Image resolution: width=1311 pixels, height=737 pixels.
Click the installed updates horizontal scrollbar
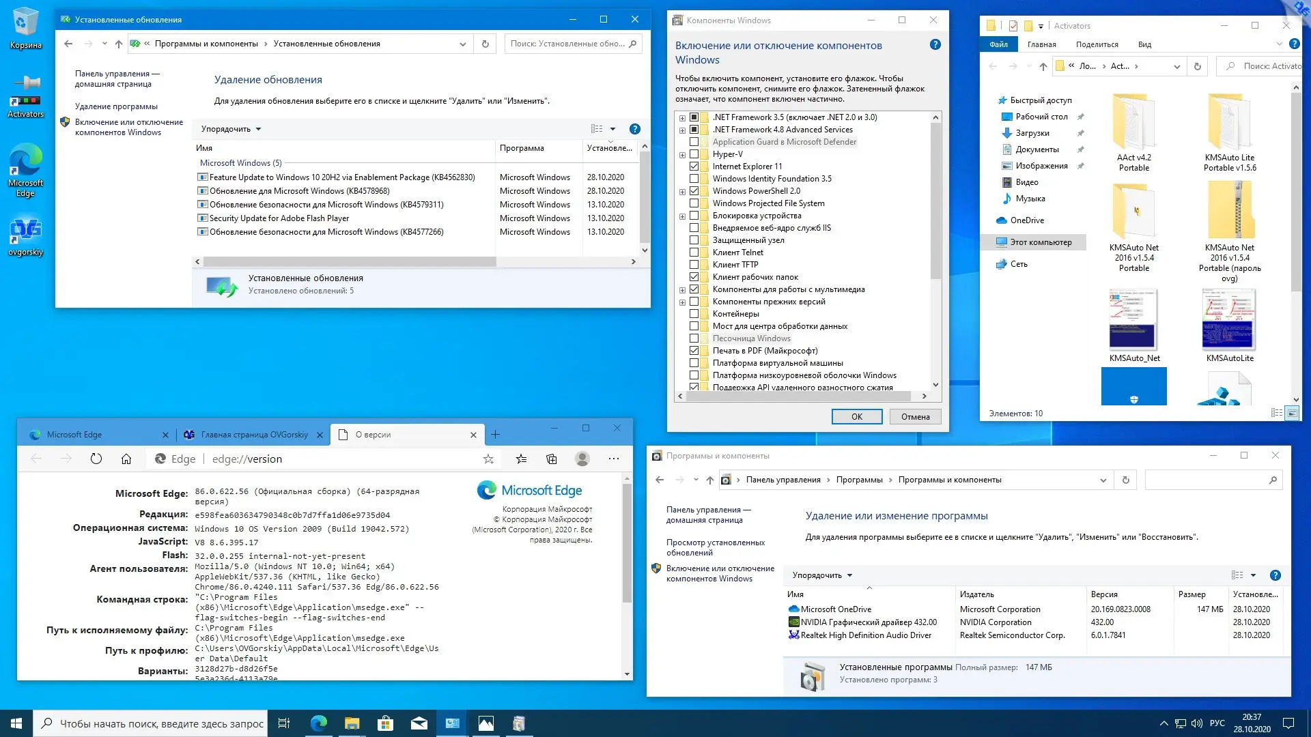click(349, 262)
